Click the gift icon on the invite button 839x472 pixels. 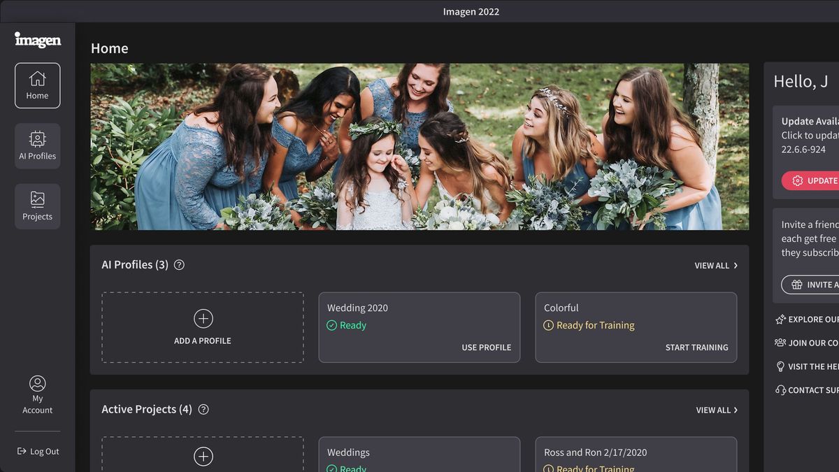click(x=797, y=285)
